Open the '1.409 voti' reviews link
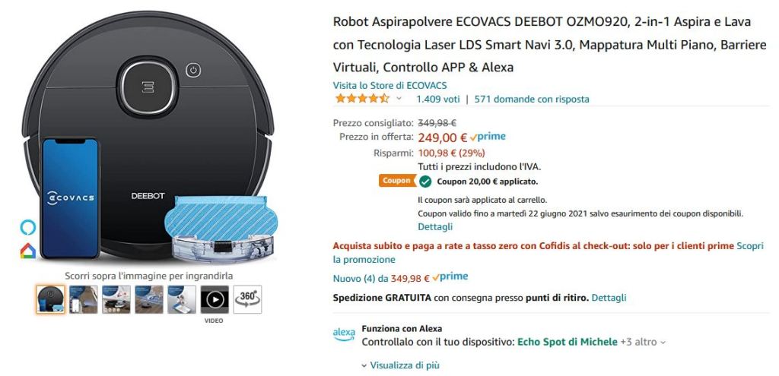 437,99
